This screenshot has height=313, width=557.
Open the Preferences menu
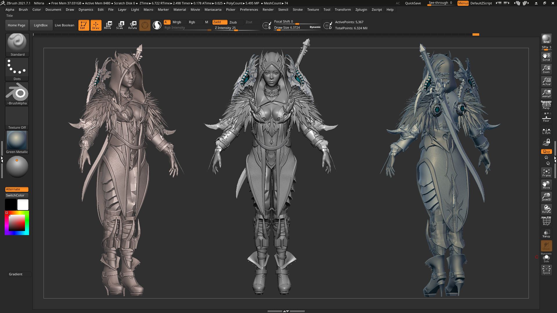(249, 10)
